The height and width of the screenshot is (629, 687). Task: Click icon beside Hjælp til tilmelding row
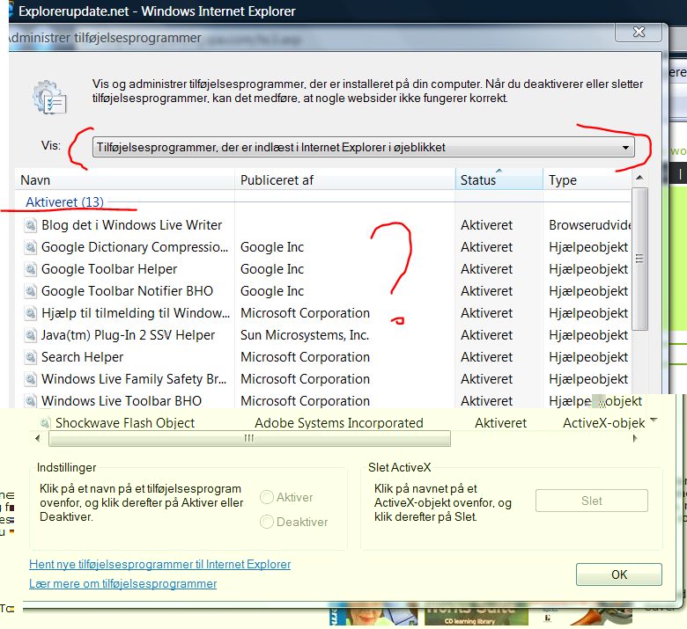(x=30, y=313)
